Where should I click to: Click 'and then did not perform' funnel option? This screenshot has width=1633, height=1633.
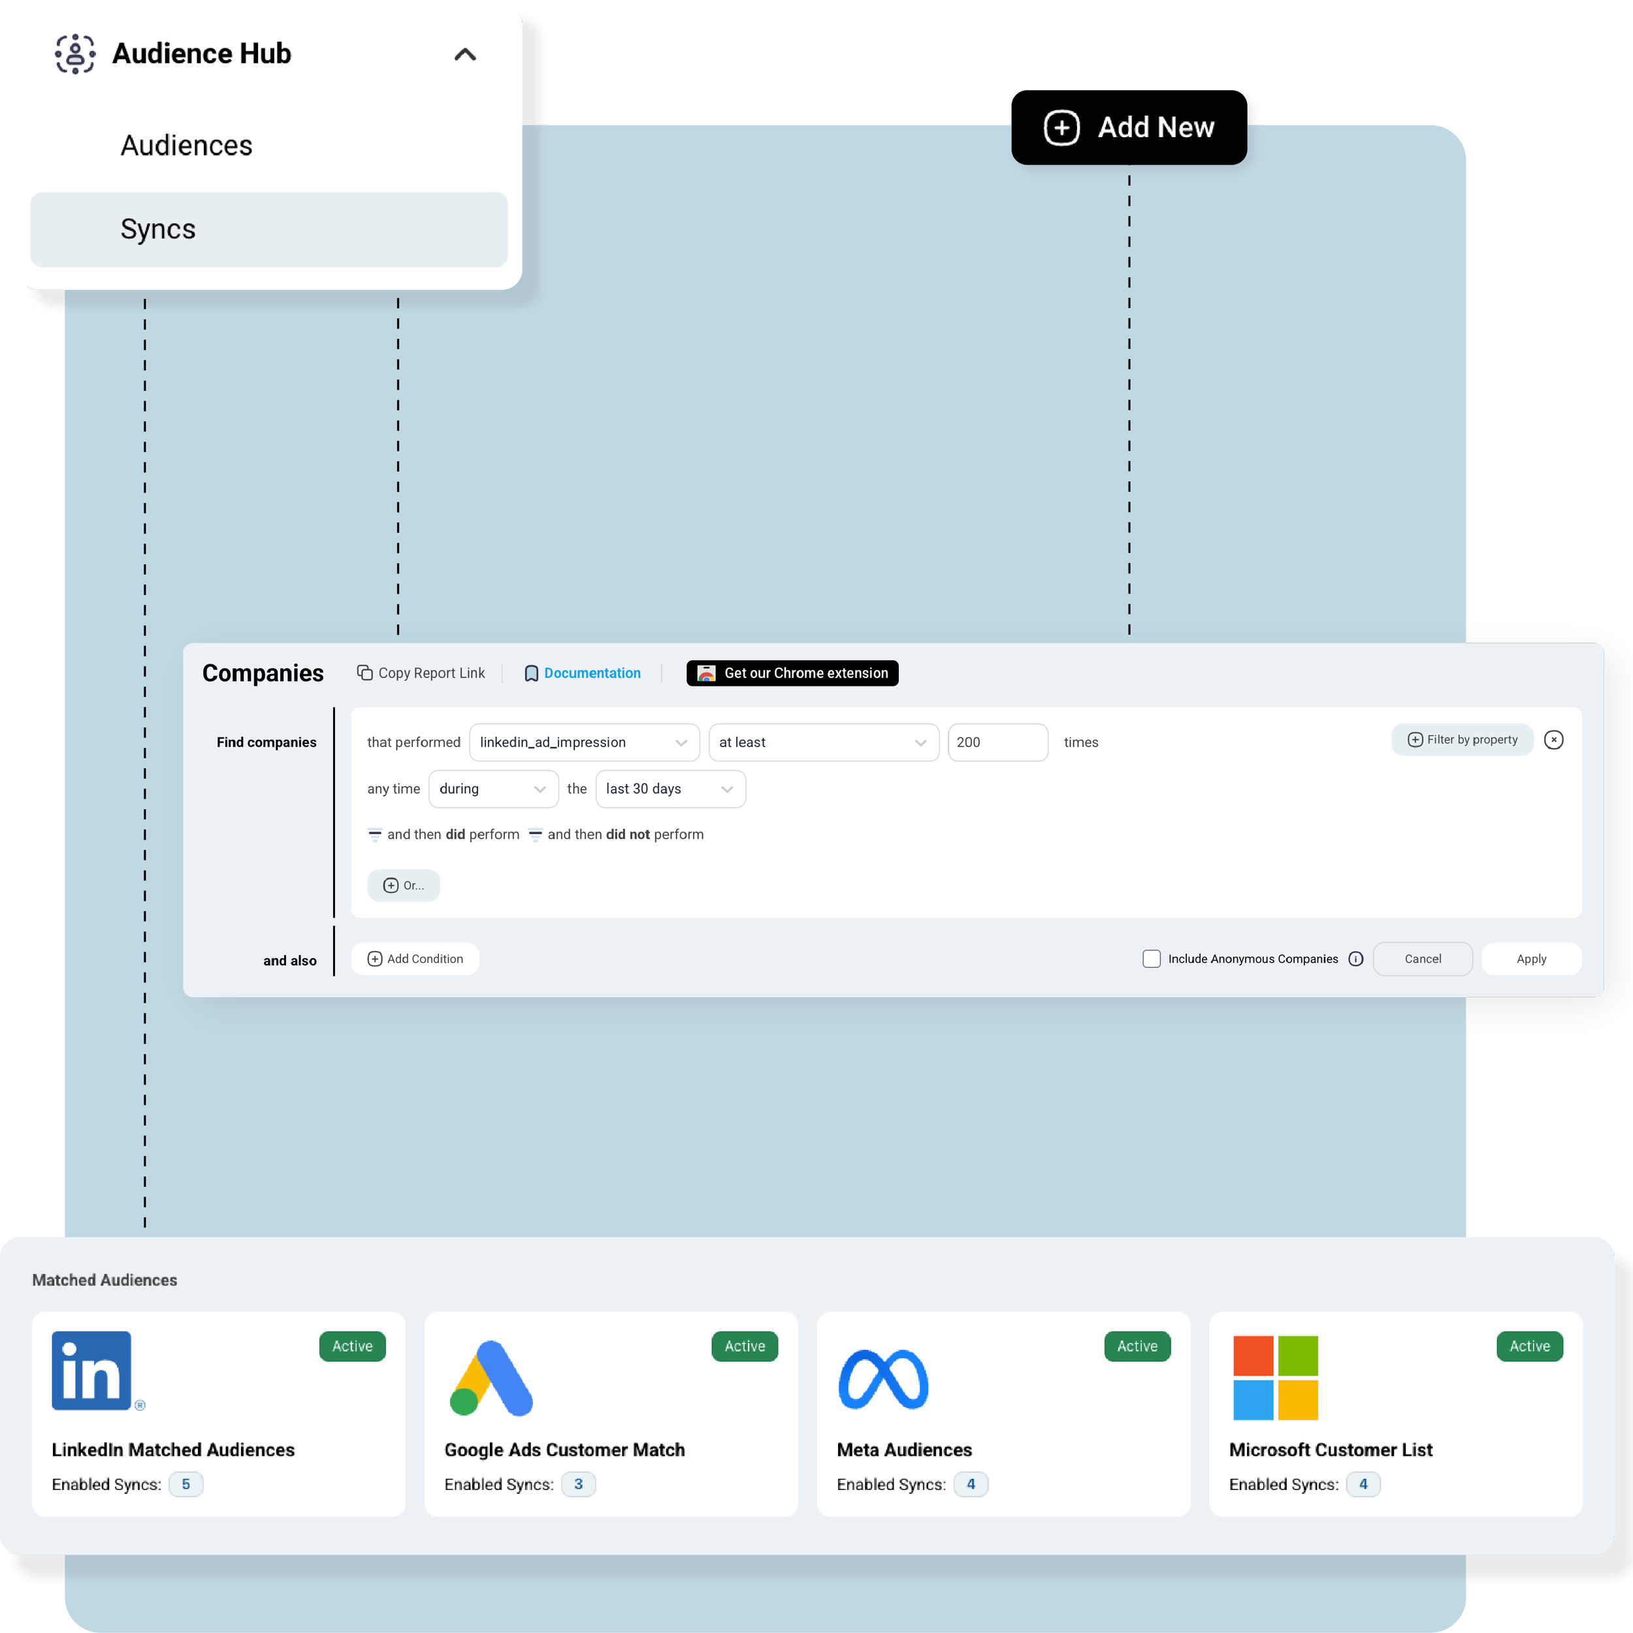[616, 834]
